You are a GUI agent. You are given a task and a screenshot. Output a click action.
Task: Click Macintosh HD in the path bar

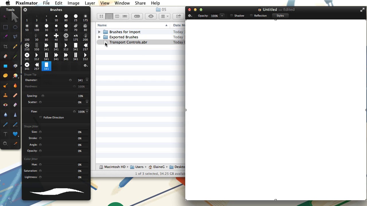click(112, 167)
